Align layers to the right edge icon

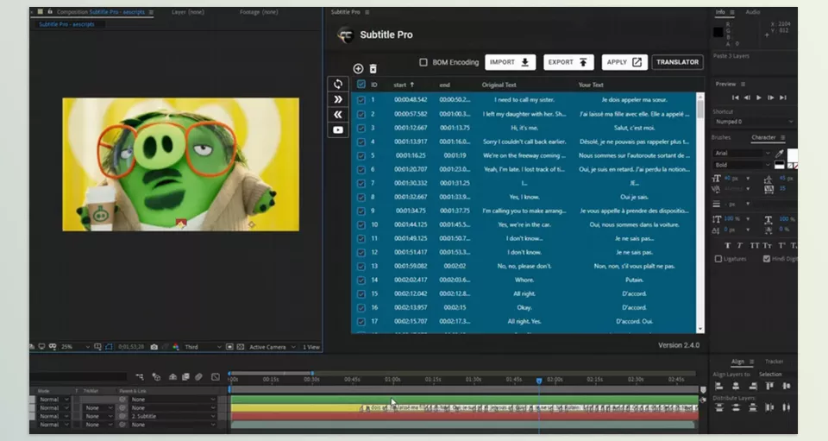pos(752,386)
